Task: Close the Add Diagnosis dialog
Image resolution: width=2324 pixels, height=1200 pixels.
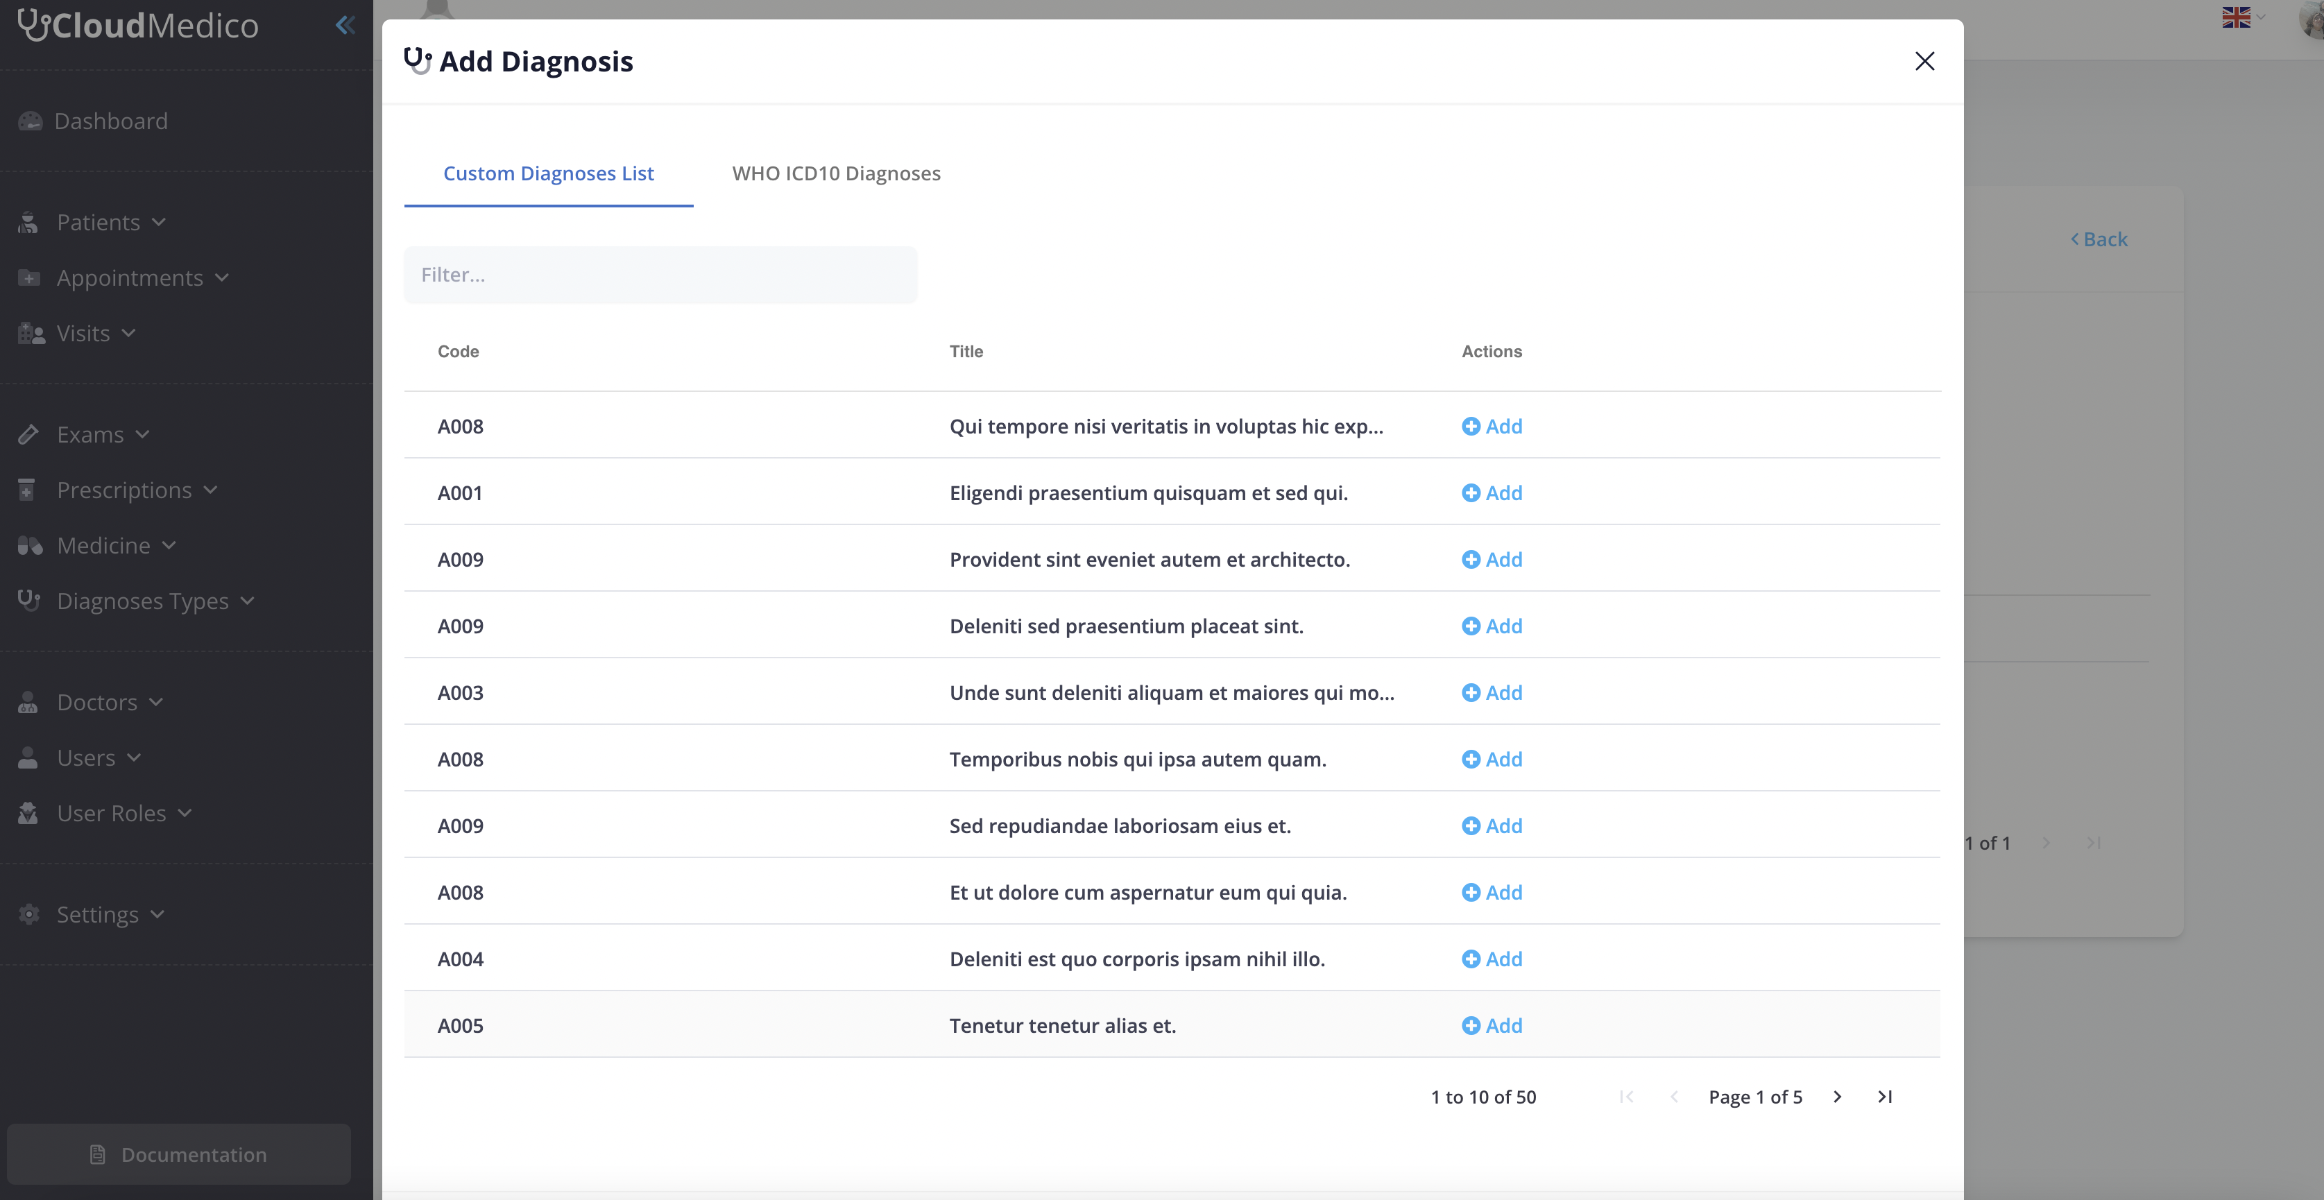Action: click(x=1924, y=61)
